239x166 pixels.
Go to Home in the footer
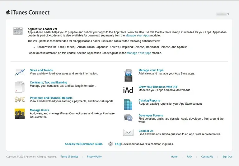coord(174,157)
